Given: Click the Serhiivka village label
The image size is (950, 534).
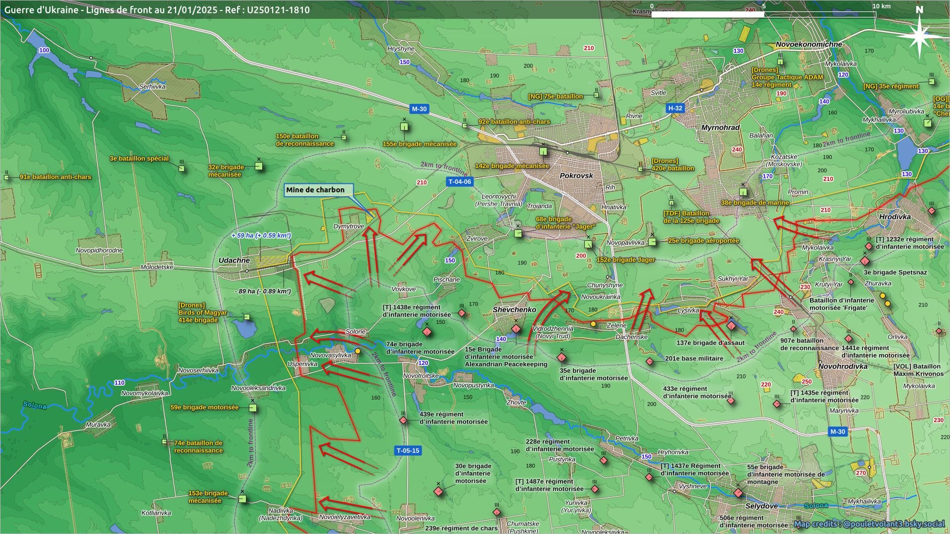Looking at the screenshot, I should click(x=152, y=87).
